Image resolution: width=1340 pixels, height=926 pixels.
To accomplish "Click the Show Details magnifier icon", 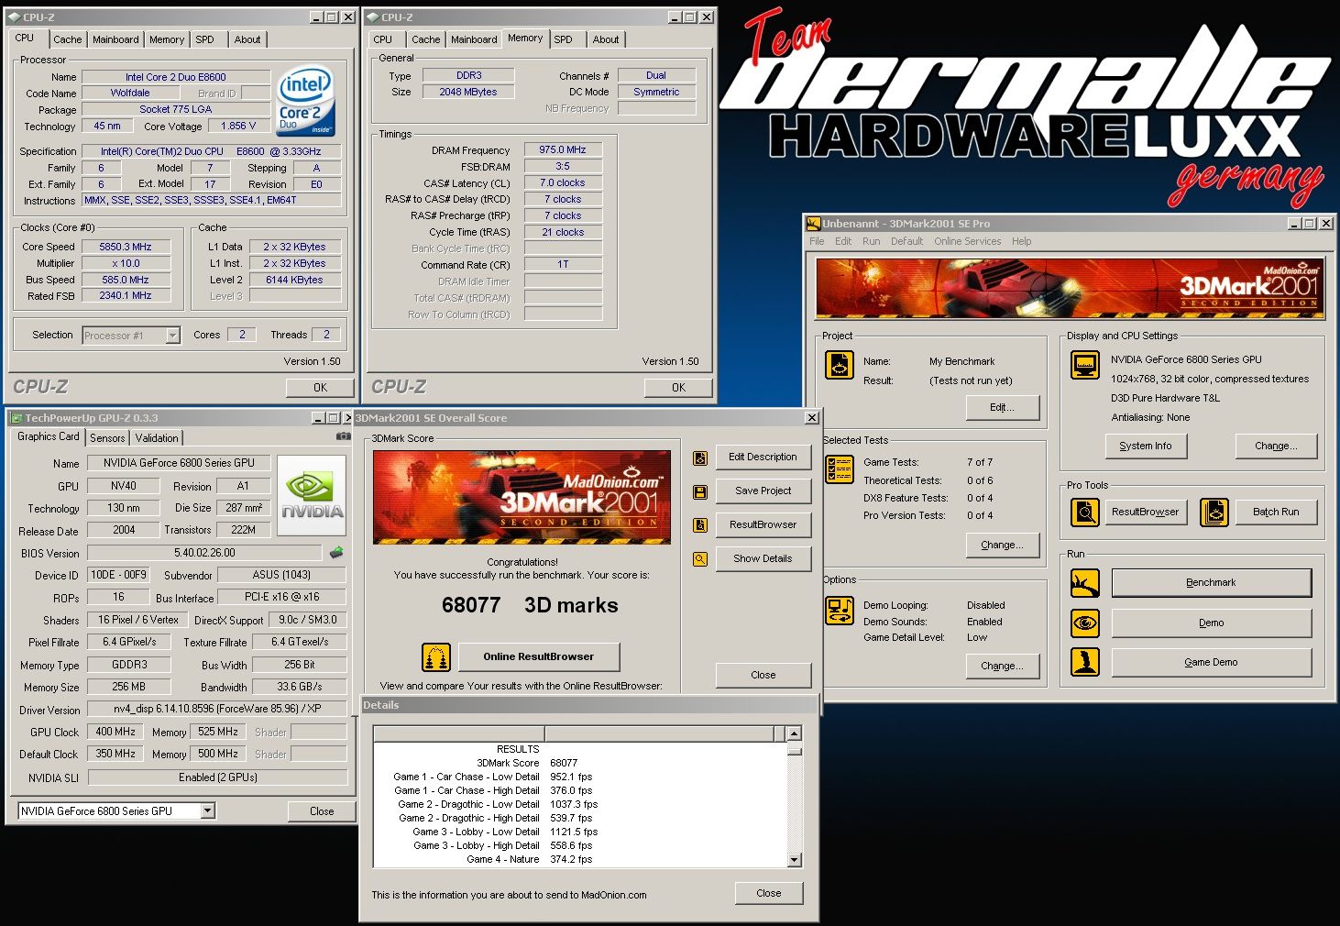I will point(700,559).
